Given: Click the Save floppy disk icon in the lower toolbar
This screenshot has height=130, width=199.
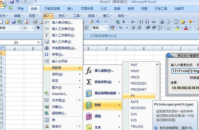Looking at the screenshot, I should tap(14, 22).
